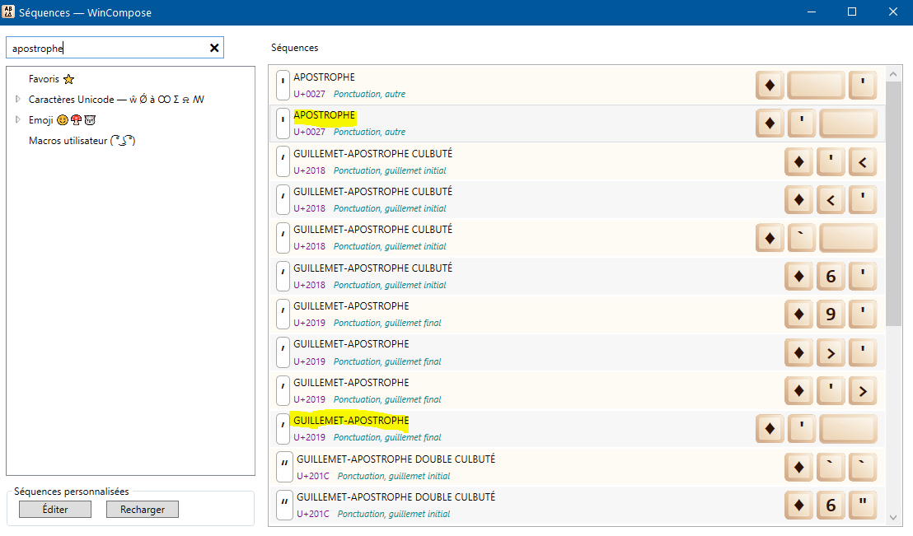Click the space key in first APOSTROPHE row
Image resolution: width=913 pixels, height=536 pixels.
coord(816,86)
